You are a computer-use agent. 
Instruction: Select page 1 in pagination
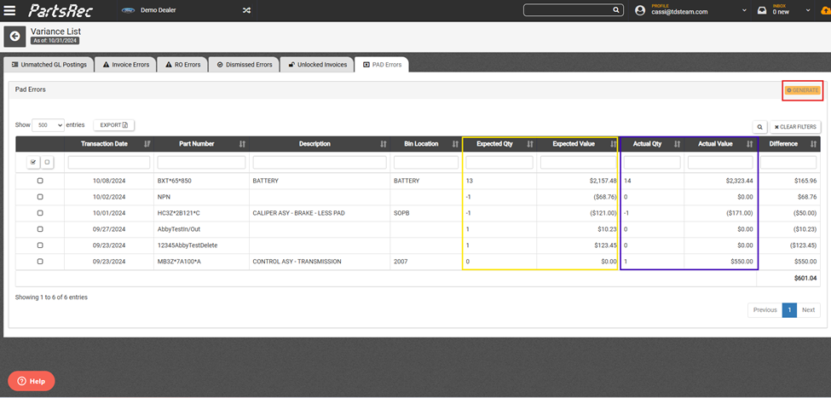click(x=789, y=310)
